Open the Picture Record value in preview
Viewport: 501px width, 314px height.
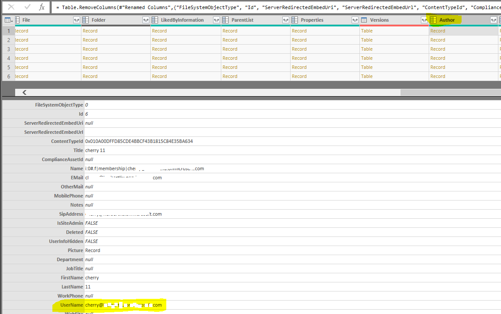pyautogui.click(x=93, y=250)
